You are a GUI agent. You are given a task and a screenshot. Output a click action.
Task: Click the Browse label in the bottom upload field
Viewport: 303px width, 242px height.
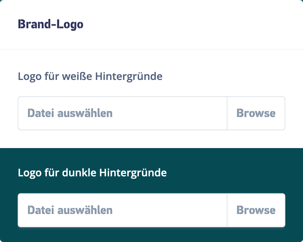(256, 210)
